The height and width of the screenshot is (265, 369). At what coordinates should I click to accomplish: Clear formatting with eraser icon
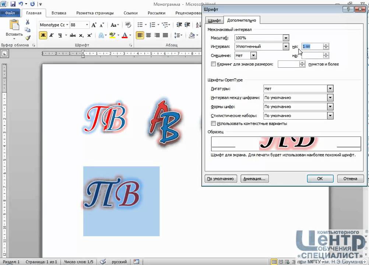128,25
